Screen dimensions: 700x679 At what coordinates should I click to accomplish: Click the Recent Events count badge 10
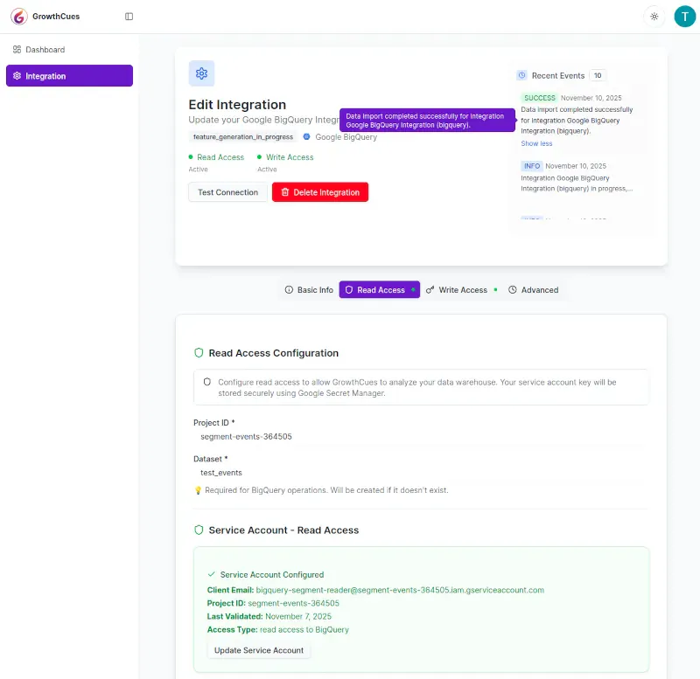coord(598,75)
